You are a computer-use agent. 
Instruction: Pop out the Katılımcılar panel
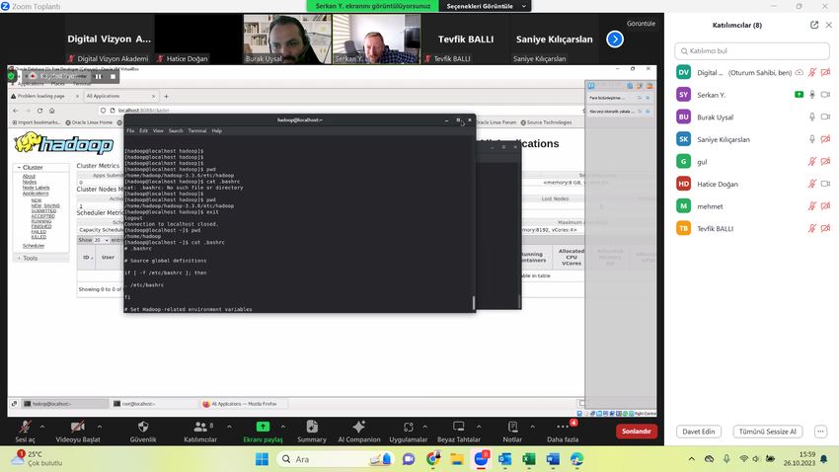tap(814, 25)
